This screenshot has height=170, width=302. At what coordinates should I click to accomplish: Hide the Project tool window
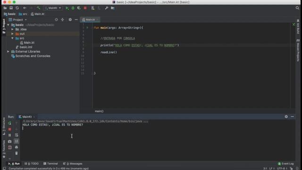(76, 20)
